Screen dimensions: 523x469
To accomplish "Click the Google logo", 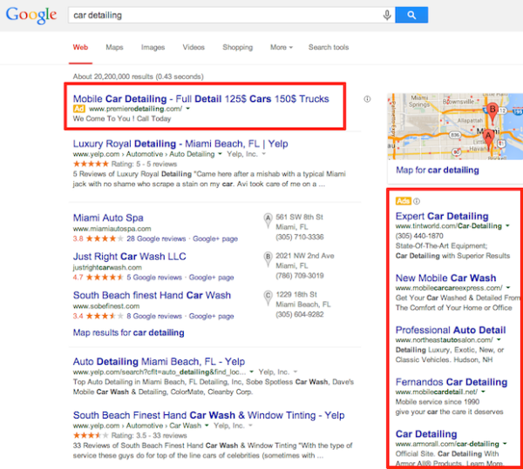I will (x=31, y=16).
